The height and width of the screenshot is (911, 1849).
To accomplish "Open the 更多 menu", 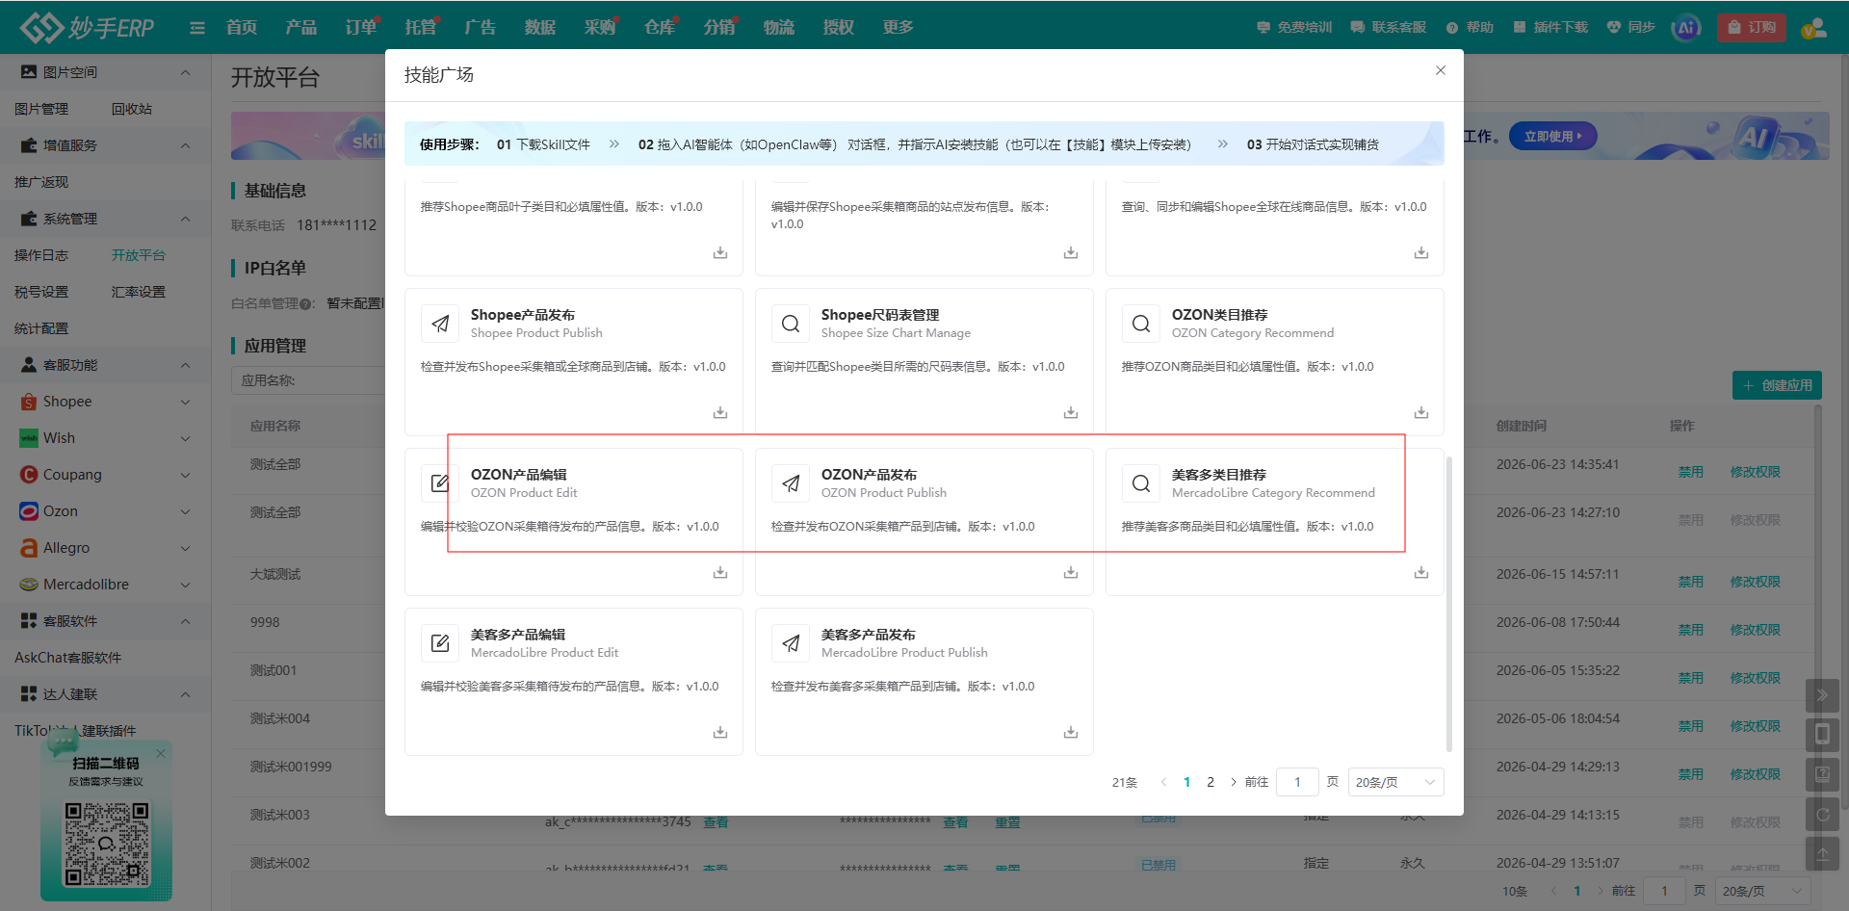I will click(898, 27).
